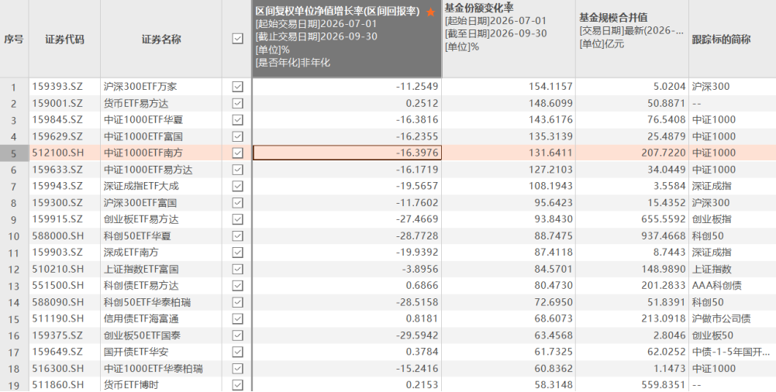Sort by the 跟踪标的简称 column header
The height and width of the screenshot is (392, 776).
tap(733, 39)
